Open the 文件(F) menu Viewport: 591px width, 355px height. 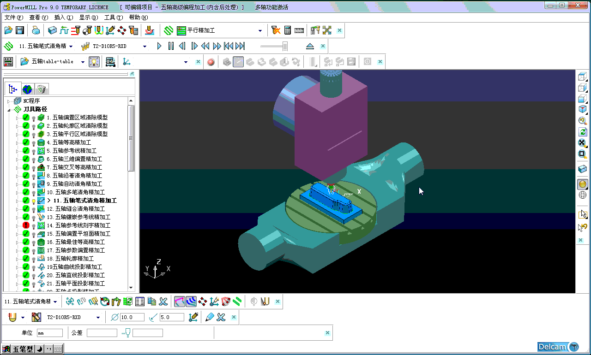14,18
